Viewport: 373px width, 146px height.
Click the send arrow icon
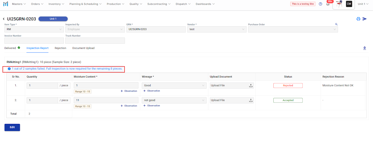pyautogui.click(x=365, y=19)
